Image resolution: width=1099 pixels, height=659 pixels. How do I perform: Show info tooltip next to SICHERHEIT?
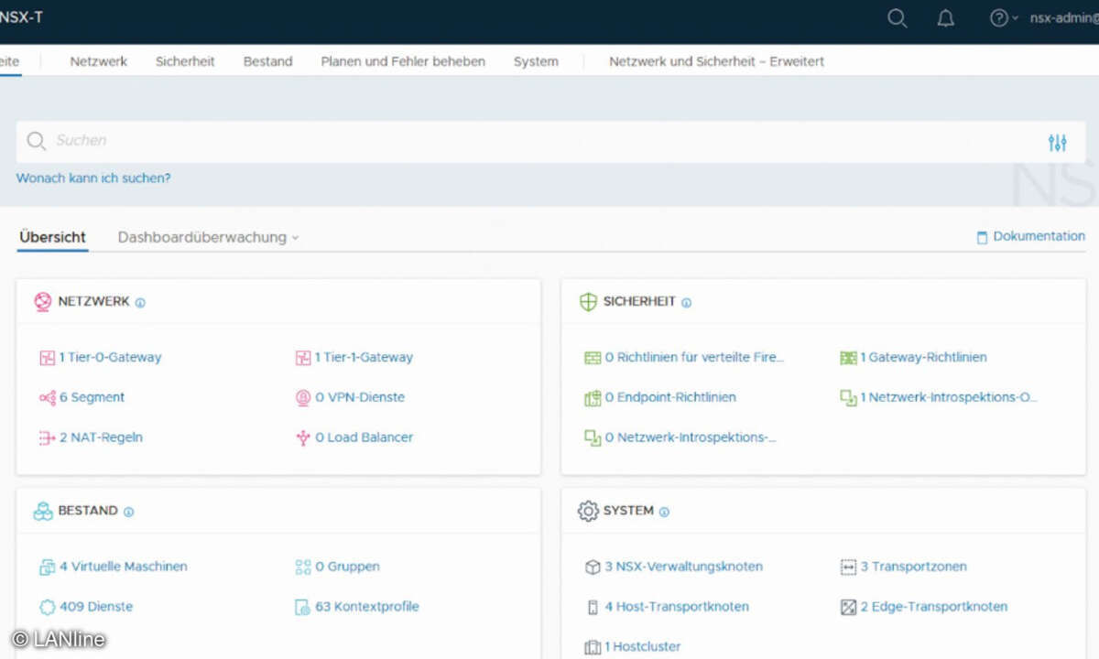pos(686,303)
